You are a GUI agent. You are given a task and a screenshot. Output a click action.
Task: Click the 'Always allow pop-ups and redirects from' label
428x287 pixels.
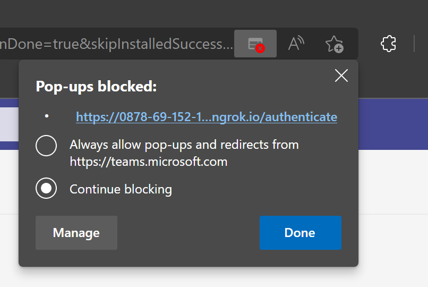tap(184, 145)
